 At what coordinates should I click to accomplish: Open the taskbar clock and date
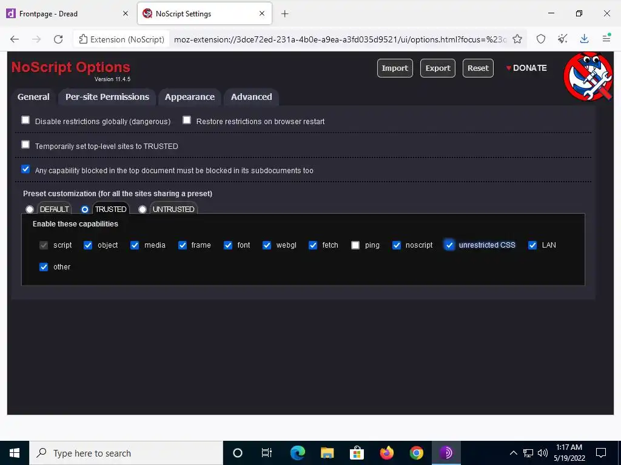(569, 453)
